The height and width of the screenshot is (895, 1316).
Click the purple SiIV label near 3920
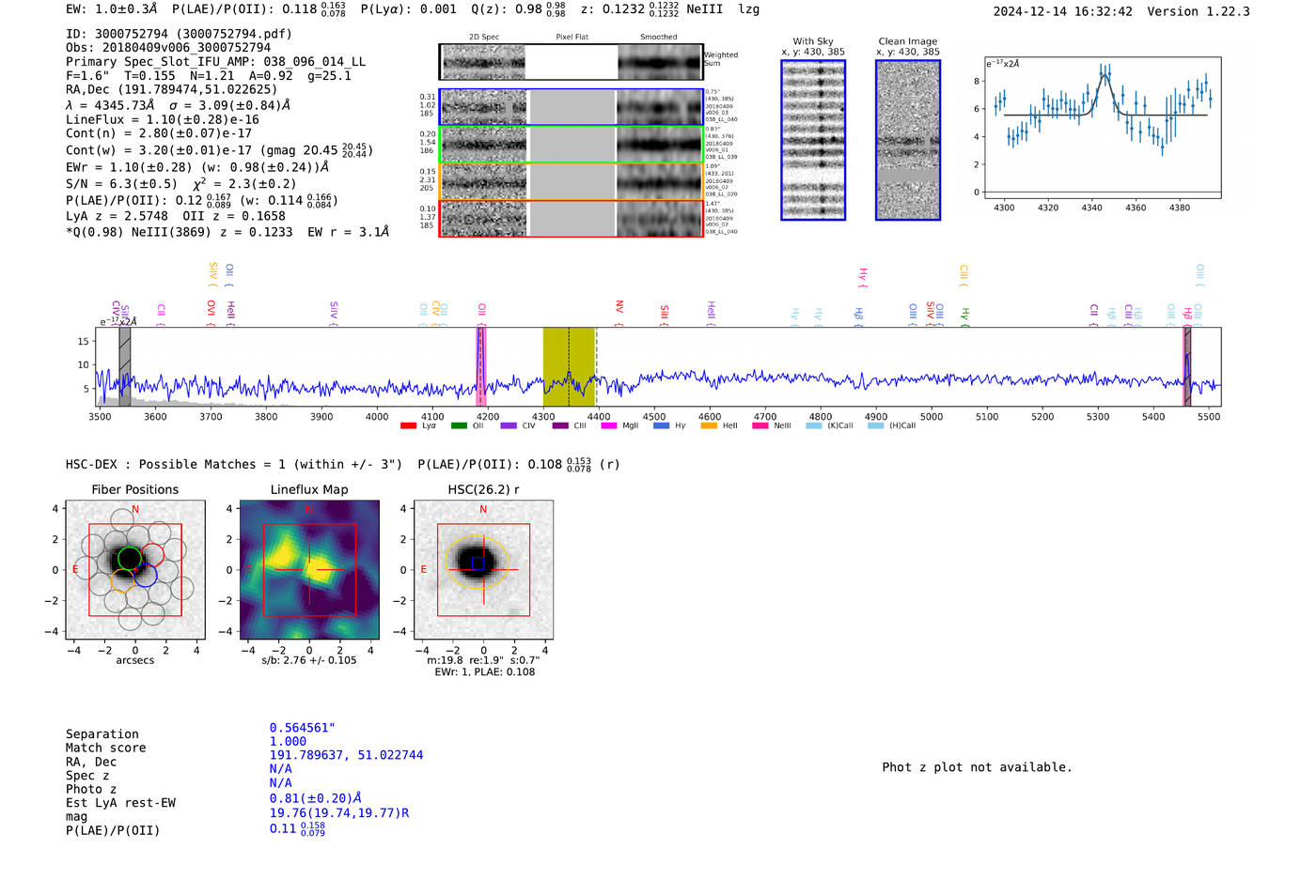point(334,313)
